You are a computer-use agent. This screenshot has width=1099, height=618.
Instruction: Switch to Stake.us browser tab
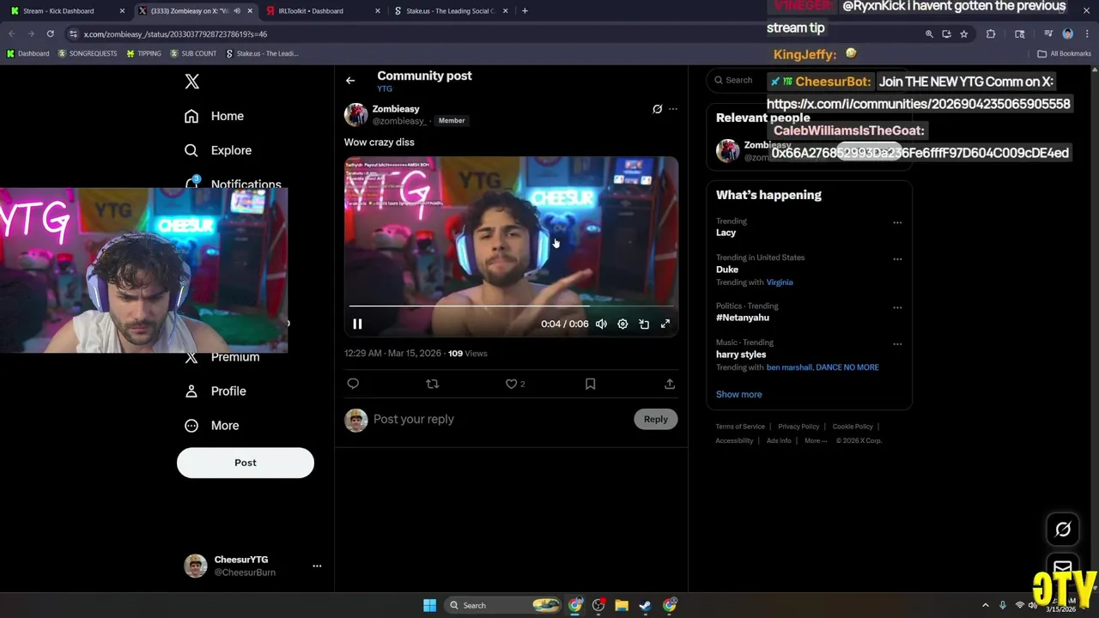[x=450, y=11]
